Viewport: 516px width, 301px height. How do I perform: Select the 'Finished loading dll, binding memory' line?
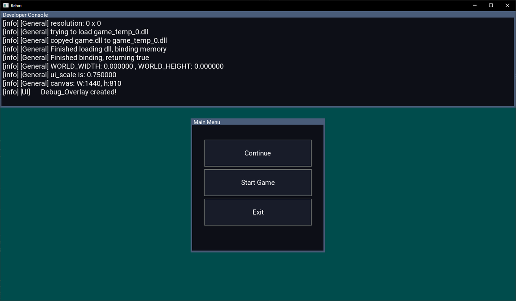coord(85,49)
